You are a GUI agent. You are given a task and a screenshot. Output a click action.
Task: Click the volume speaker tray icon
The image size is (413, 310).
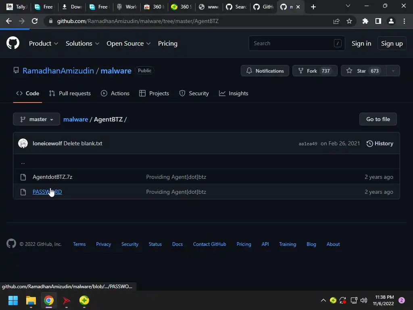[364, 300]
